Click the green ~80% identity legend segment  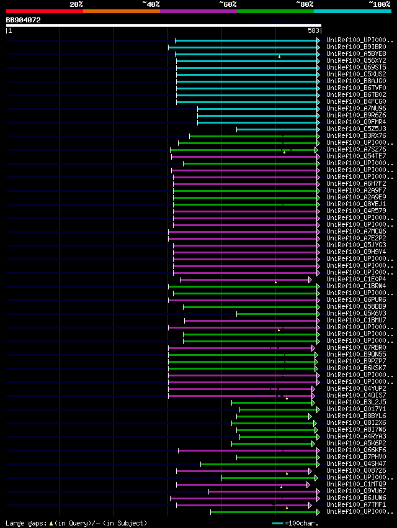pos(275,11)
